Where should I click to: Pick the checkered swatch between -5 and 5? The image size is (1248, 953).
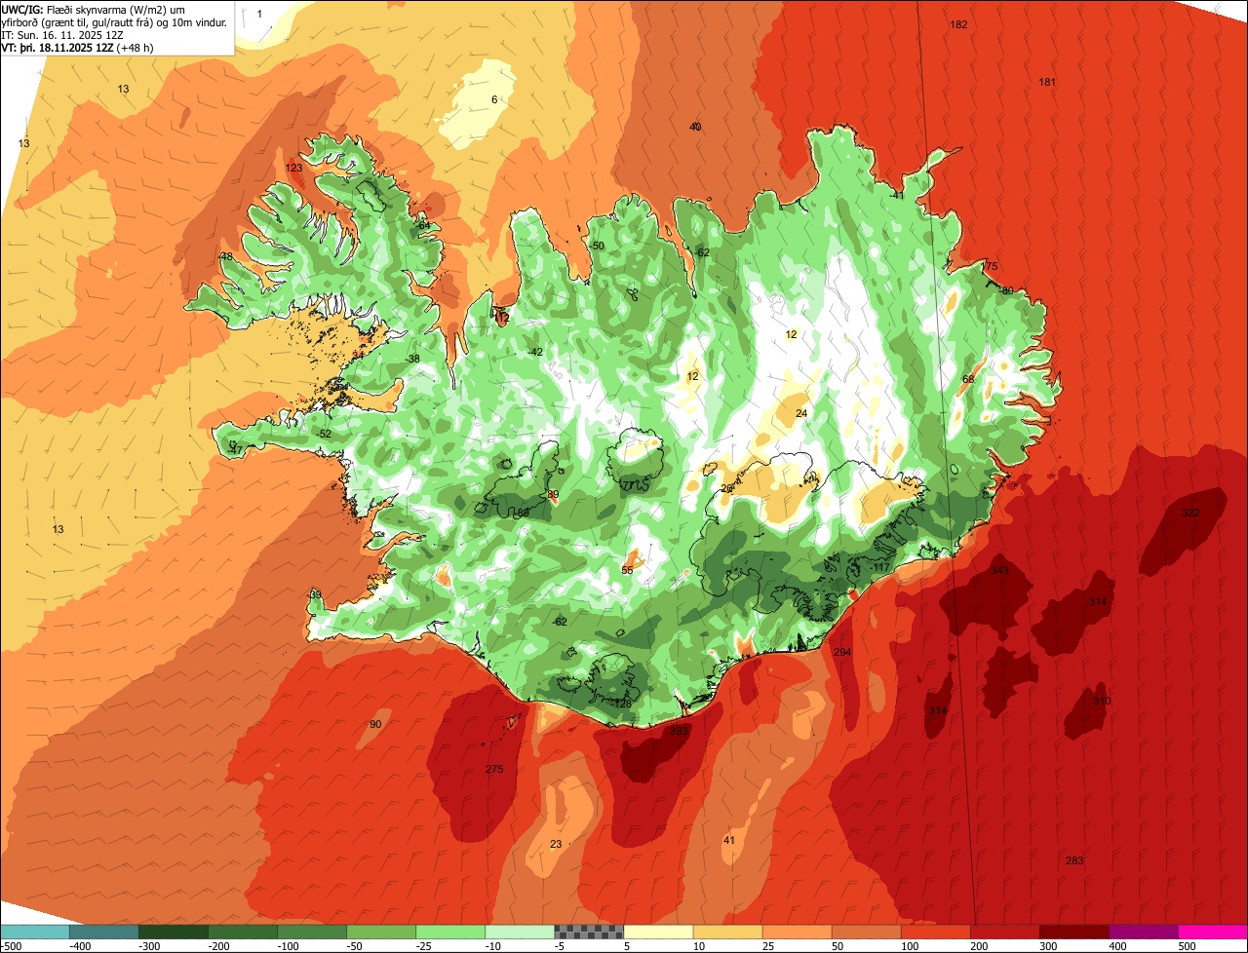[x=589, y=932]
